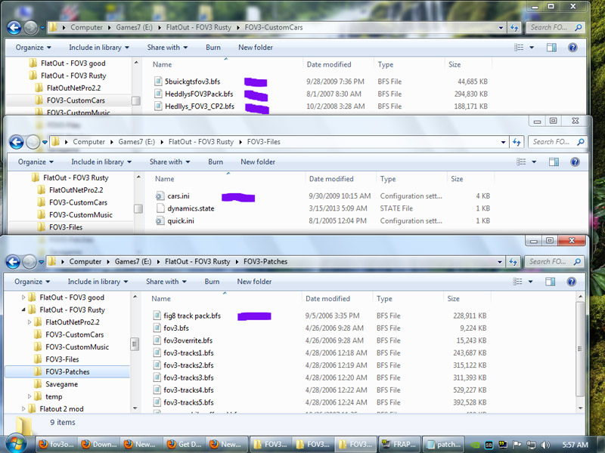The image size is (605, 453).
Task: Open recent pages arrow in FOV3-Patches window
Action: pos(42,262)
